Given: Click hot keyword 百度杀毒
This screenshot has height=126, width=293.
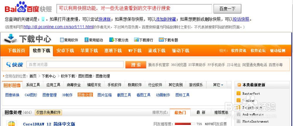Looking at the screenshot, I should [276, 65].
